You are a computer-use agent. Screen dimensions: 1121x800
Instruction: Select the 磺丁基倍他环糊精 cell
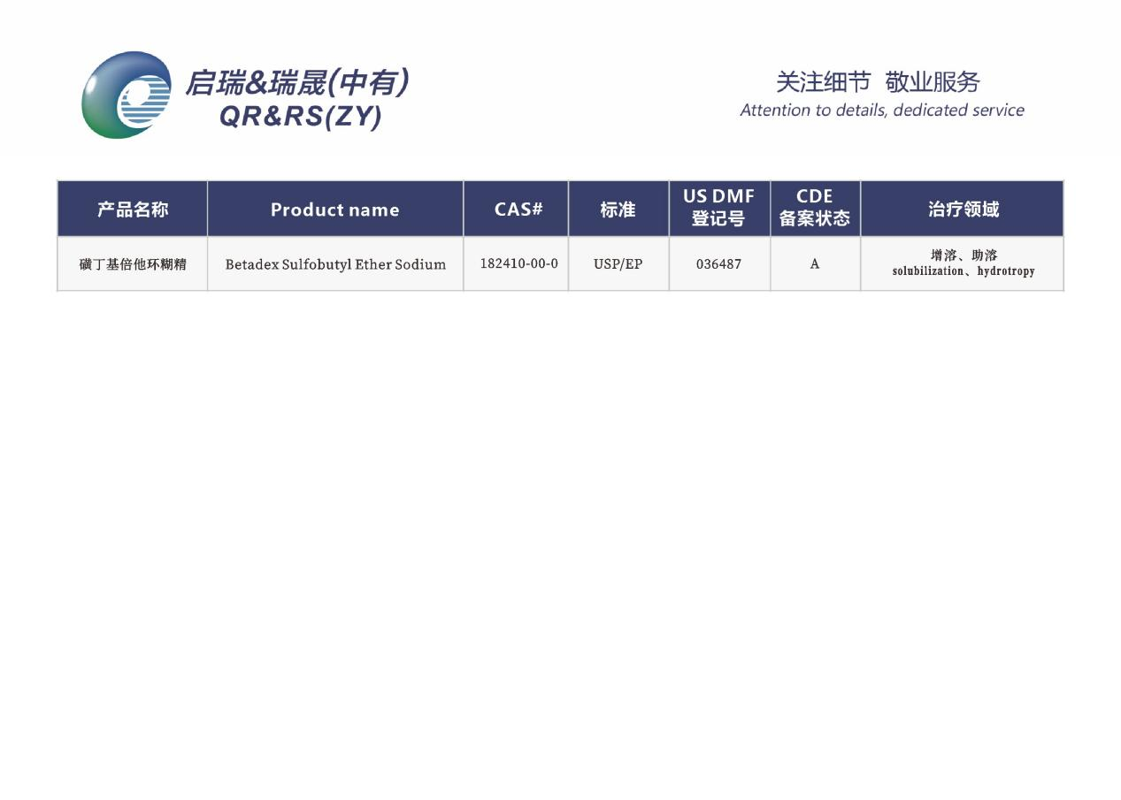(133, 263)
